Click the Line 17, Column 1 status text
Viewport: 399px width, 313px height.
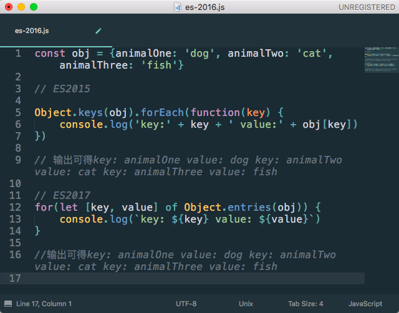(x=44, y=304)
